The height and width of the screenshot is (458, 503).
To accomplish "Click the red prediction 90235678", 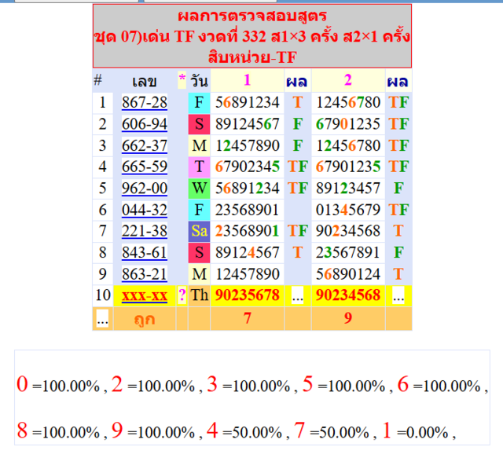I will 247,295.
